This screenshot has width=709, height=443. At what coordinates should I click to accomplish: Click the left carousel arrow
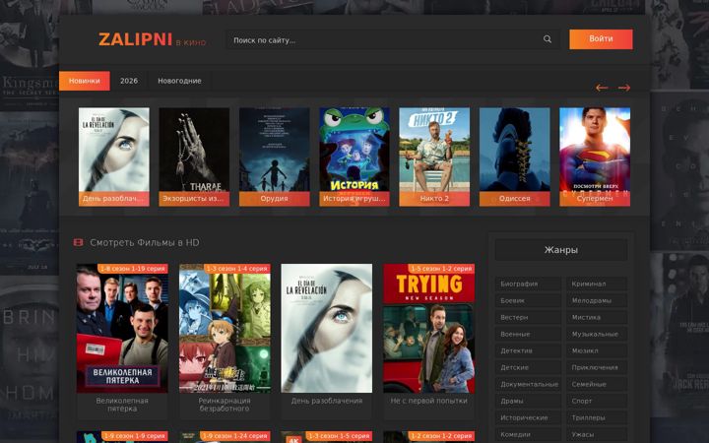(602, 88)
